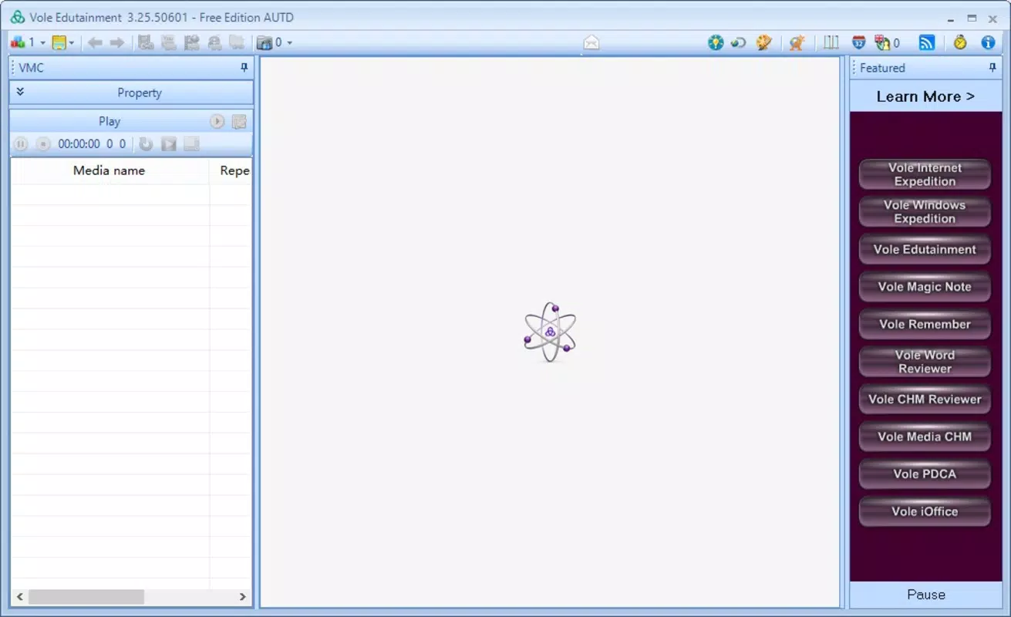Open the blue RSS feed icon
Image resolution: width=1011 pixels, height=617 pixels.
(927, 42)
